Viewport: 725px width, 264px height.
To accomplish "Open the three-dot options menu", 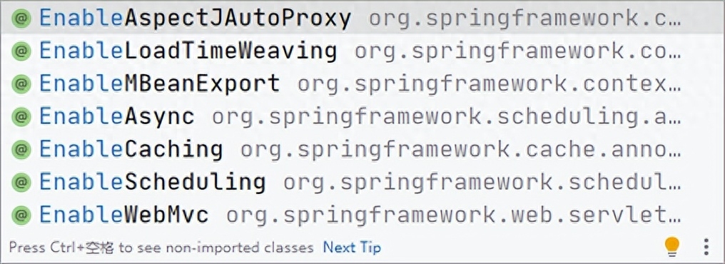I will pos(706,247).
